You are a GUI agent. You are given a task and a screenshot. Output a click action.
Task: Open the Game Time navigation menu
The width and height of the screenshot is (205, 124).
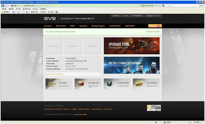coord(61,26)
